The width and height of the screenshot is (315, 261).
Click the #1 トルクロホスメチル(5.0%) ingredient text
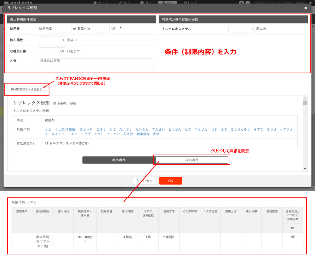pyautogui.click(x=66, y=143)
